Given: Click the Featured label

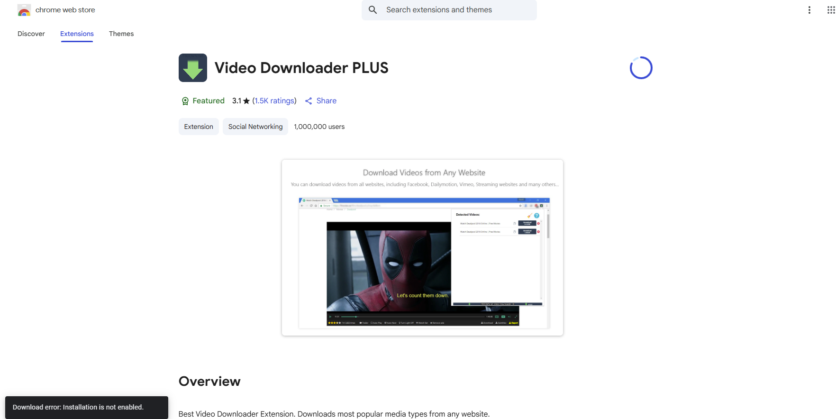Looking at the screenshot, I should pyautogui.click(x=209, y=101).
